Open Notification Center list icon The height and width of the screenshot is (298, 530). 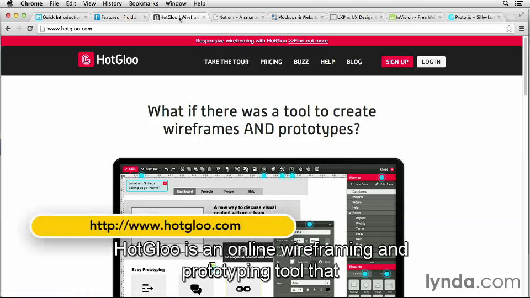click(x=518, y=3)
